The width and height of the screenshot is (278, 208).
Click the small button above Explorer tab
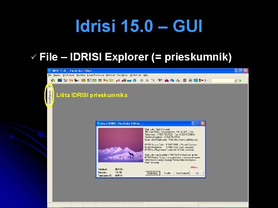click(50, 86)
